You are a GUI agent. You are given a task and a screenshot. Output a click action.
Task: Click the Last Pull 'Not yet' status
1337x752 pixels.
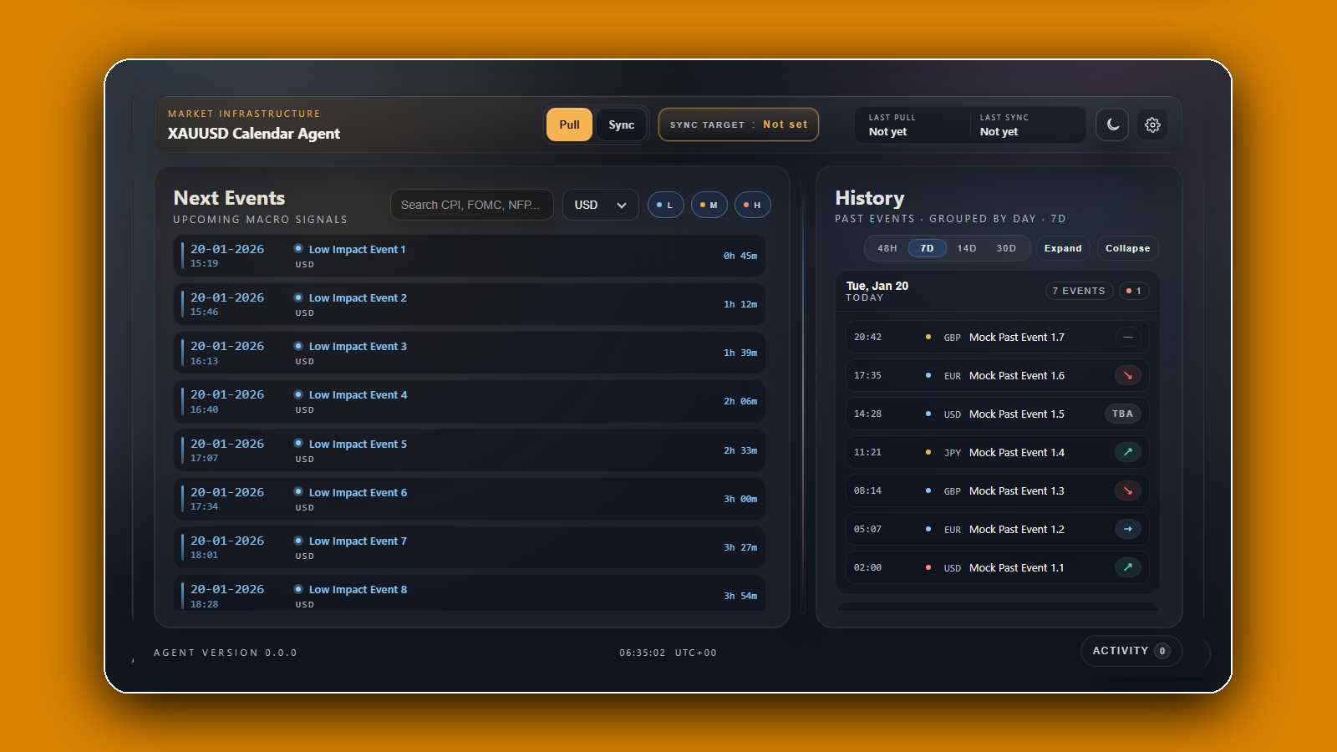pyautogui.click(x=887, y=132)
